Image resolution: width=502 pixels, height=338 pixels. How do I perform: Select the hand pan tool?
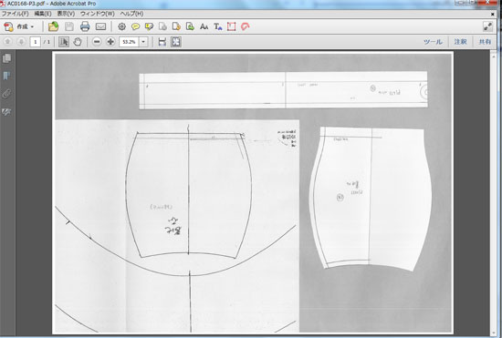[x=78, y=42]
